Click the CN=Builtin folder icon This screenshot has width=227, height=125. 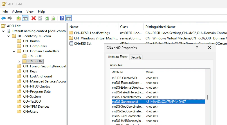(x=19, y=41)
